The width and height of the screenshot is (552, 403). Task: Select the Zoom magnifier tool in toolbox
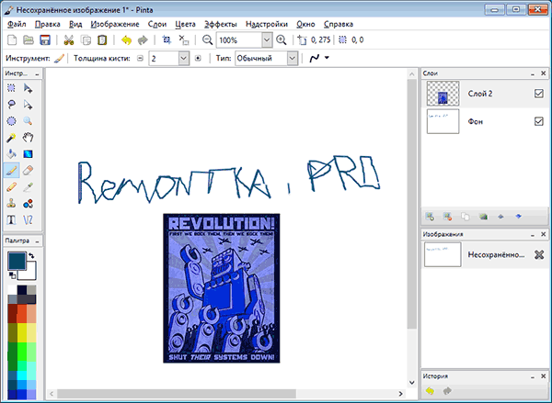[x=28, y=121]
